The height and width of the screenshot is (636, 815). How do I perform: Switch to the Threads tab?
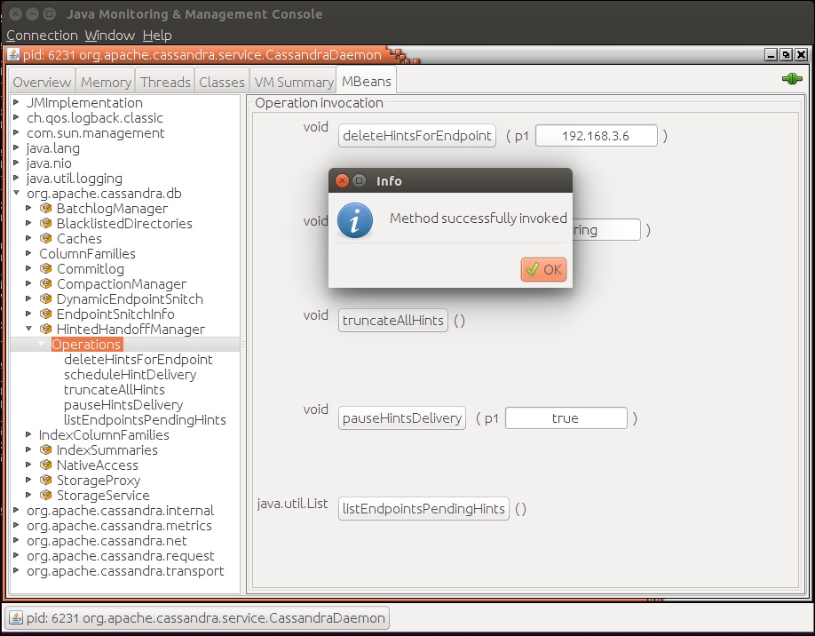click(165, 82)
